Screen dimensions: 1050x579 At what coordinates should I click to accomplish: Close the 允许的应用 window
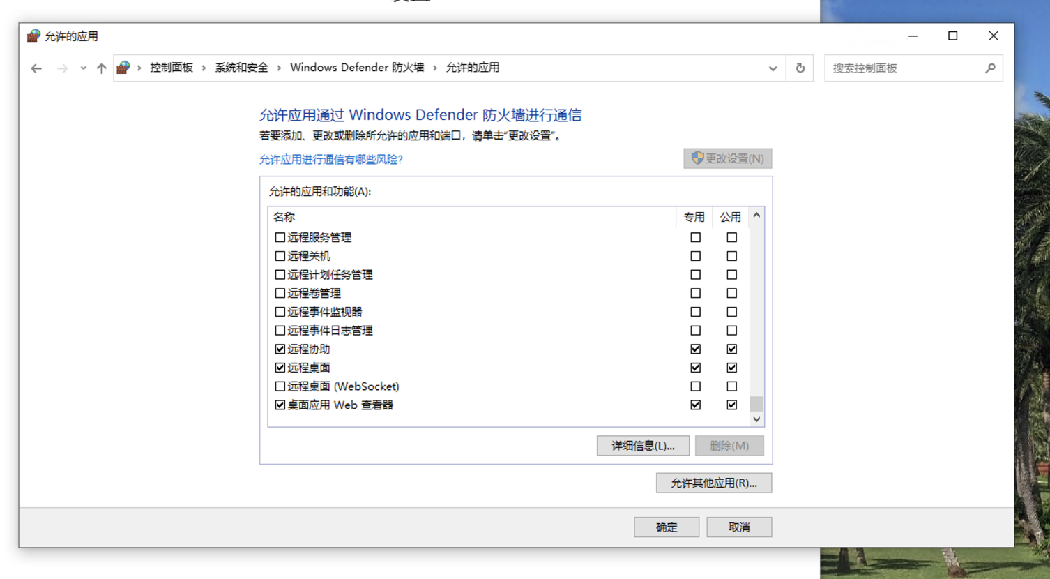pyautogui.click(x=994, y=36)
